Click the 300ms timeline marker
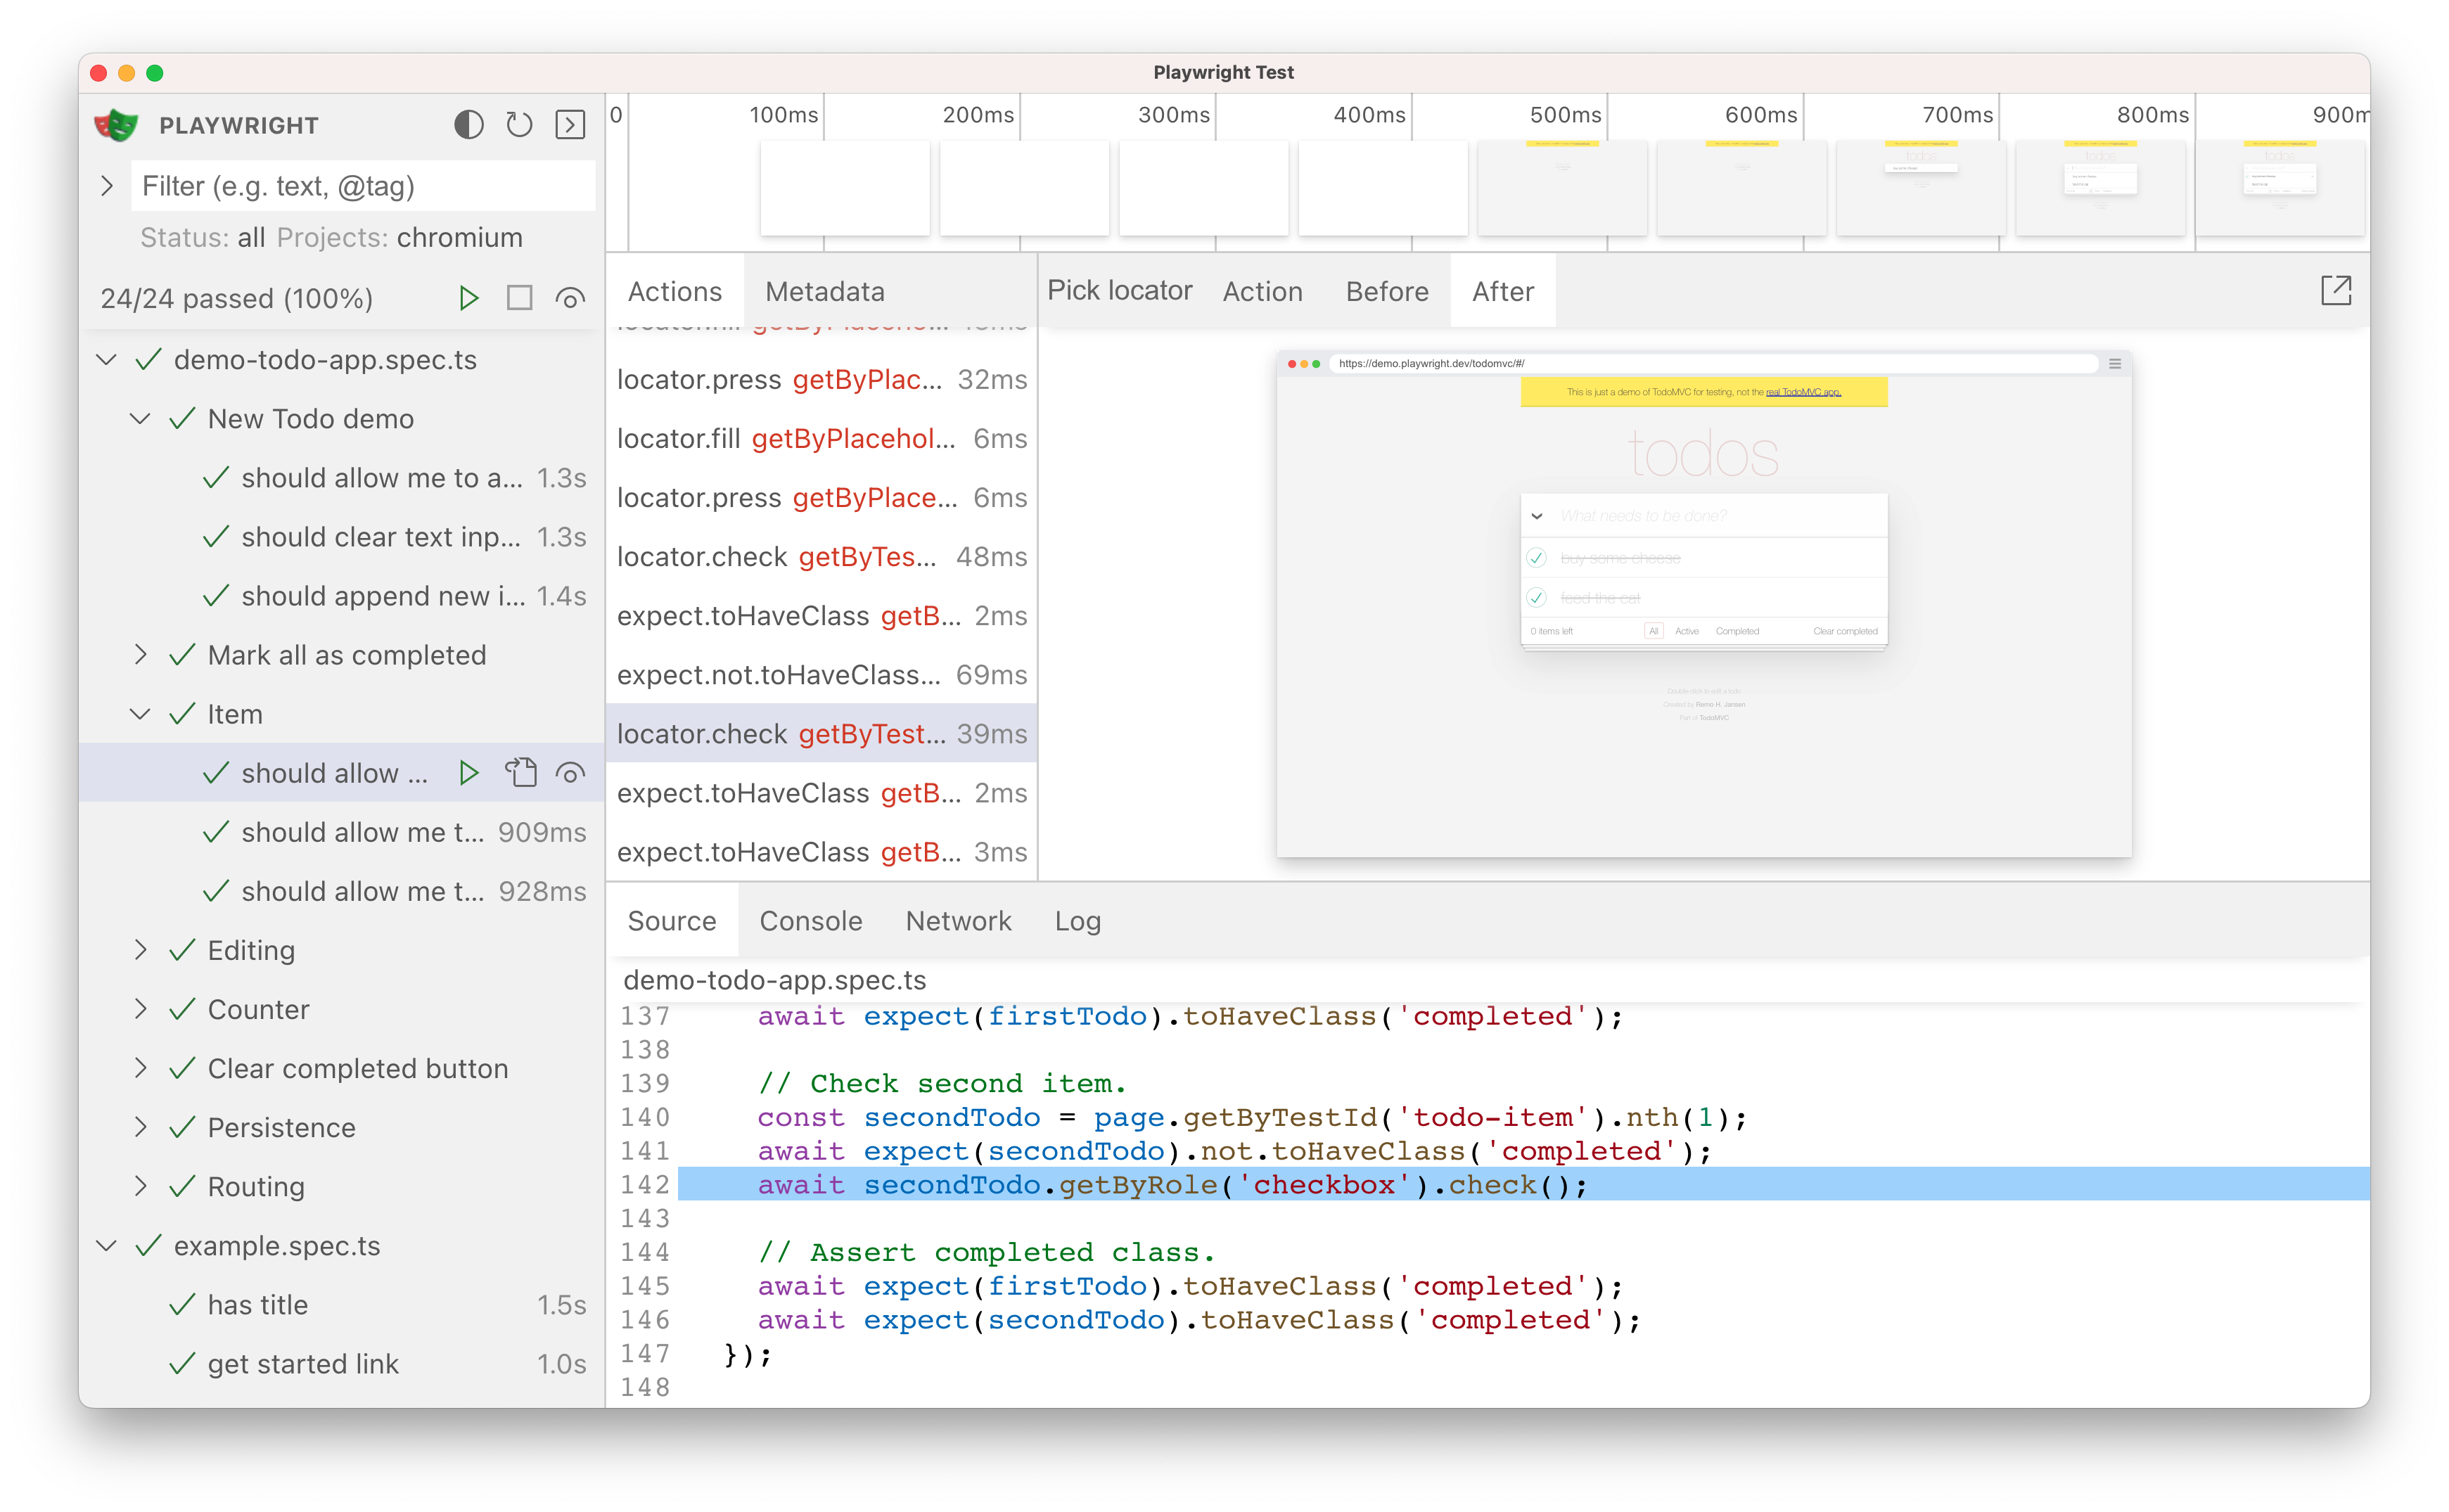 (1174, 115)
